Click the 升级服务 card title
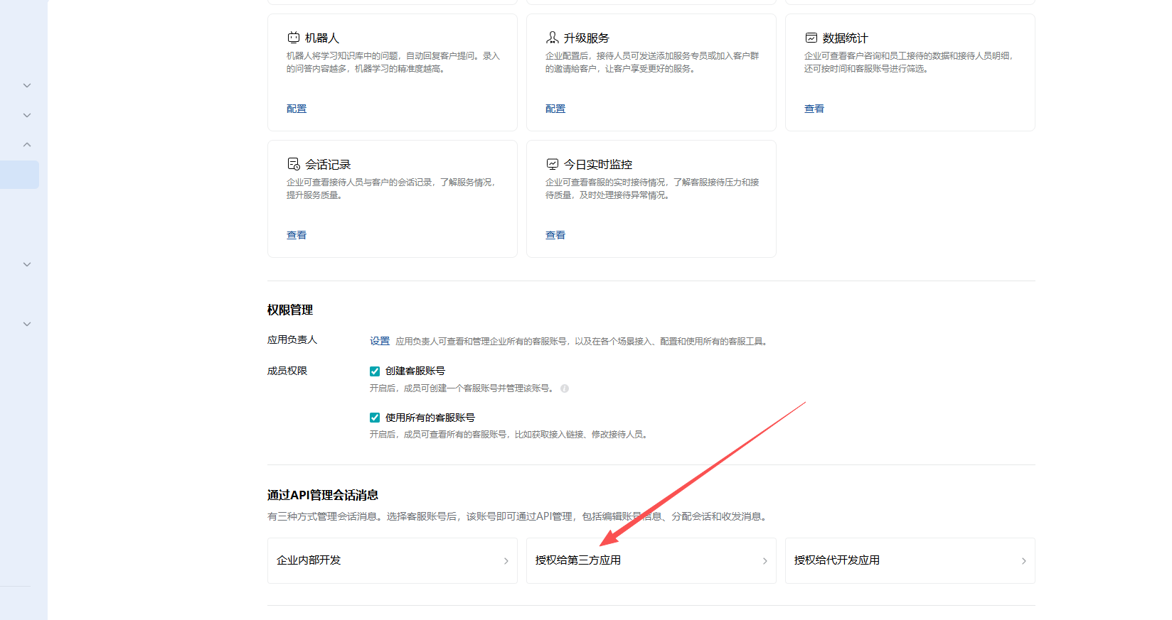 tap(587, 38)
